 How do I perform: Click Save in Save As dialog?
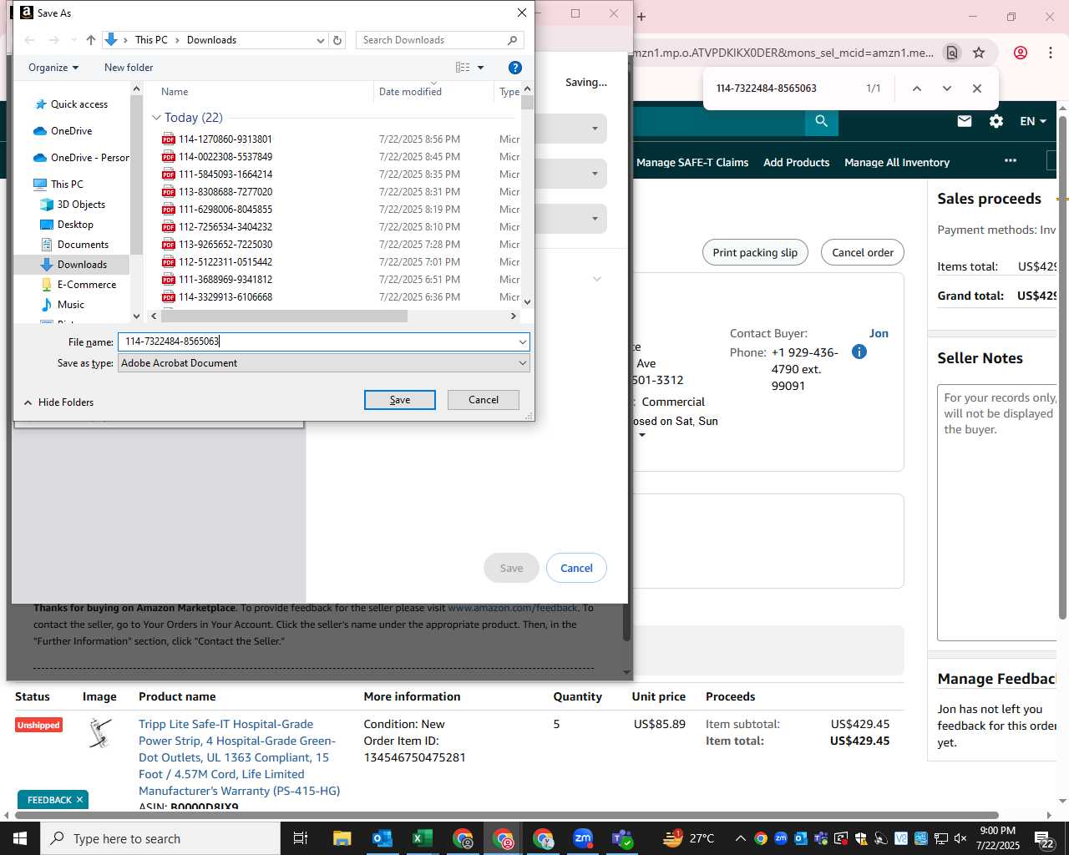400,400
